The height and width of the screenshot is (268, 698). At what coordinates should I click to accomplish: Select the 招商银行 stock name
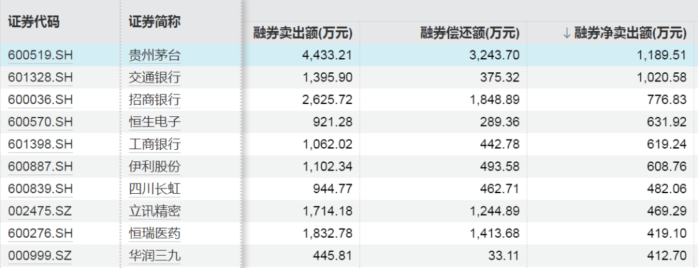pyautogui.click(x=154, y=100)
